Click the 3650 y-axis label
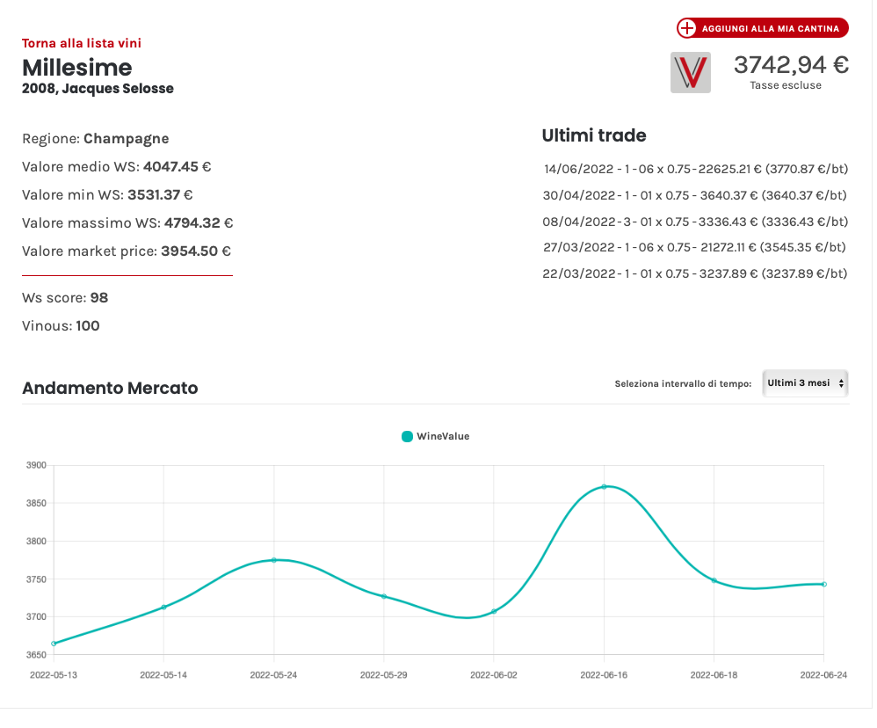Viewport: 877px width, 728px height. coord(36,655)
